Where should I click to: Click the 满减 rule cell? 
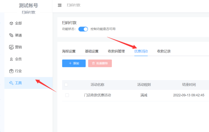[x=144, y=95]
